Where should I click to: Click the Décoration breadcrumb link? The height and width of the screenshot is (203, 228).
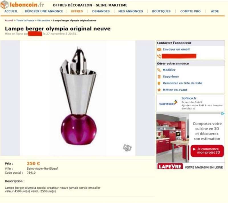pyautogui.click(x=44, y=21)
